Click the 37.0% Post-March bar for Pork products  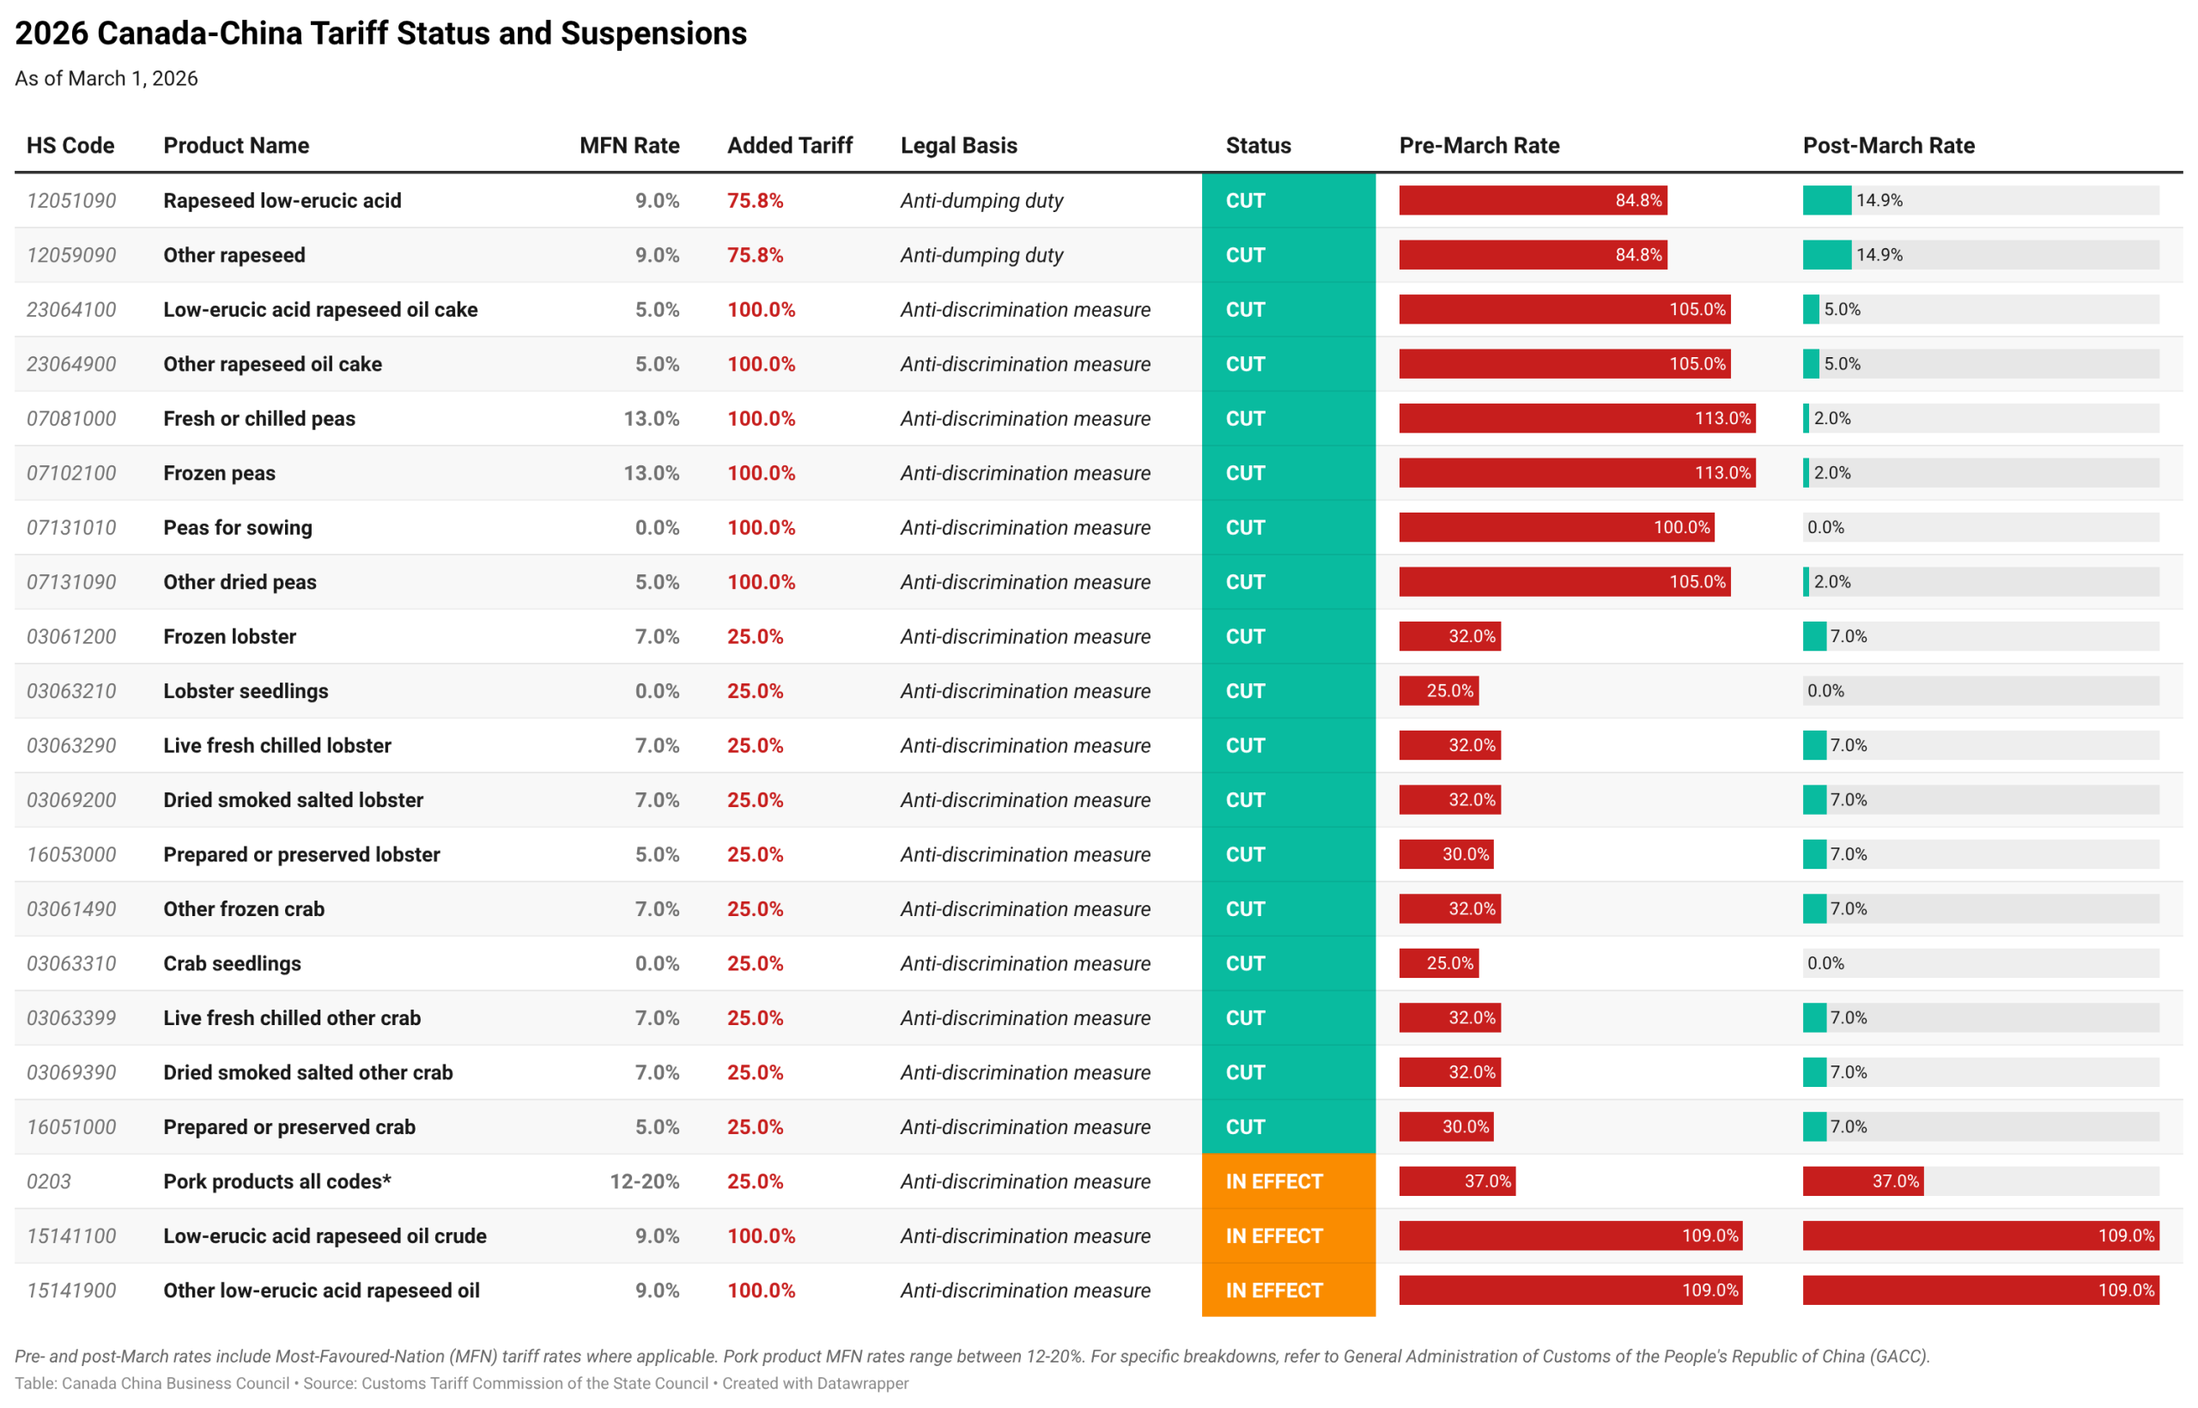pos(1861,1181)
